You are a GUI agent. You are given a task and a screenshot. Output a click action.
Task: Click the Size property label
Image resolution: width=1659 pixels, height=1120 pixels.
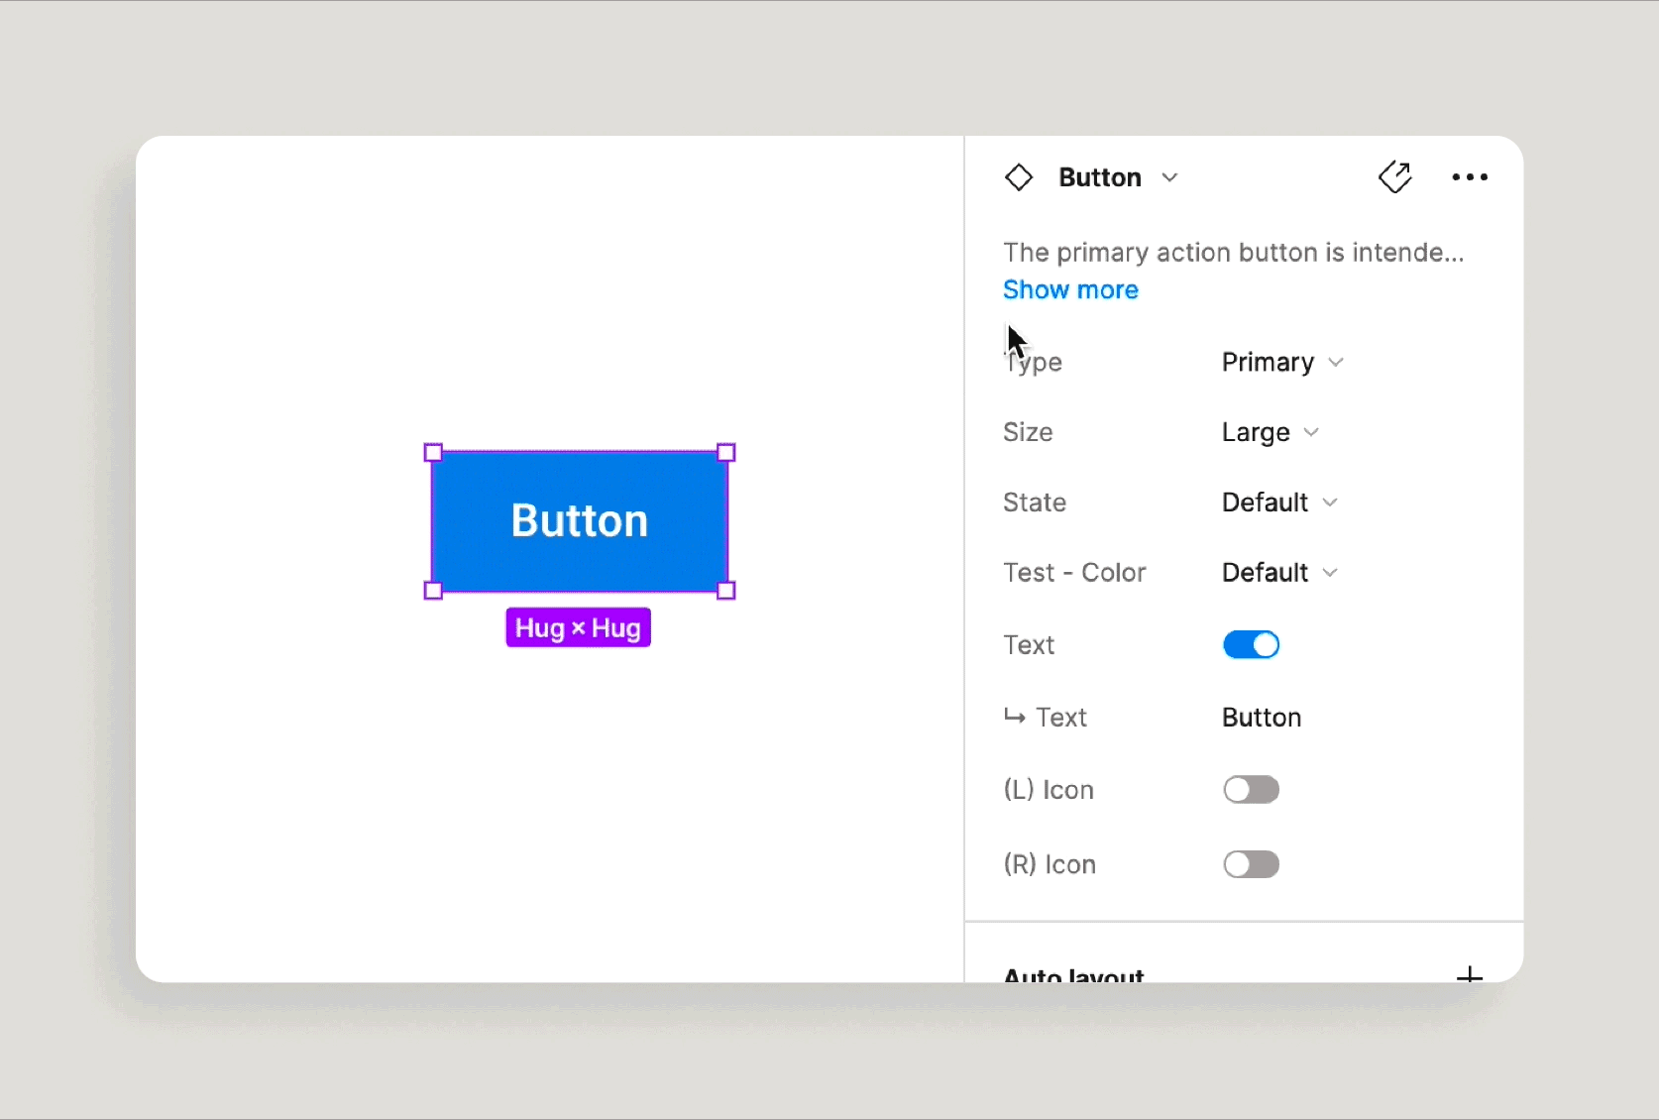[x=1028, y=432]
